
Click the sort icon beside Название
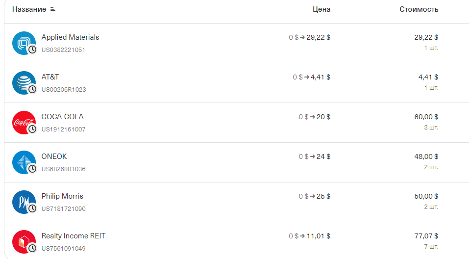click(52, 10)
